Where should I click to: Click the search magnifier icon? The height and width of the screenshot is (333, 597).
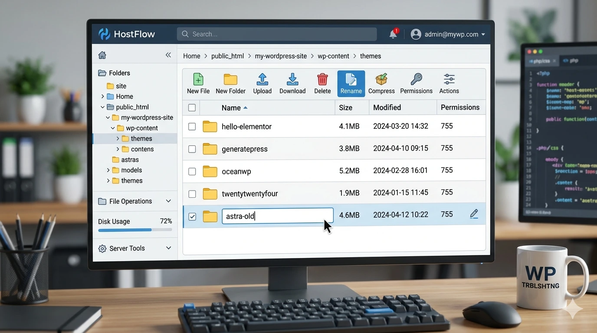point(185,34)
